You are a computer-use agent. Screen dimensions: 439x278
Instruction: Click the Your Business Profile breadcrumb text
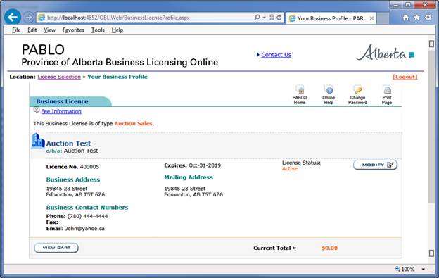(117, 77)
